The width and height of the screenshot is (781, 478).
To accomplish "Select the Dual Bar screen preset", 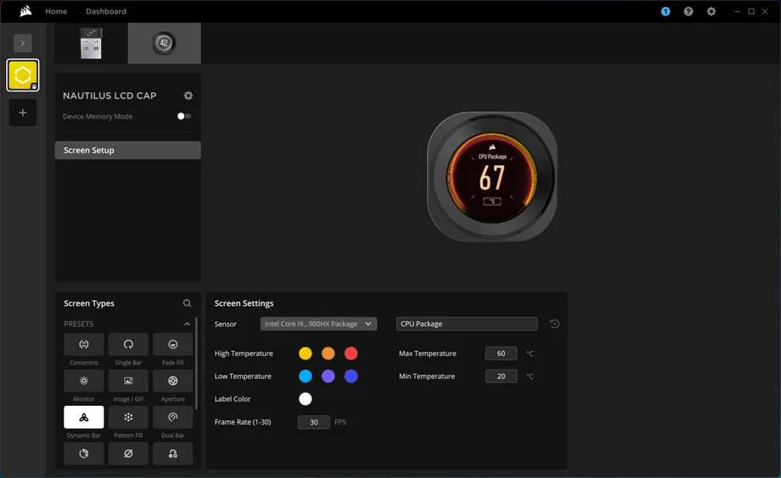I will tap(172, 417).
